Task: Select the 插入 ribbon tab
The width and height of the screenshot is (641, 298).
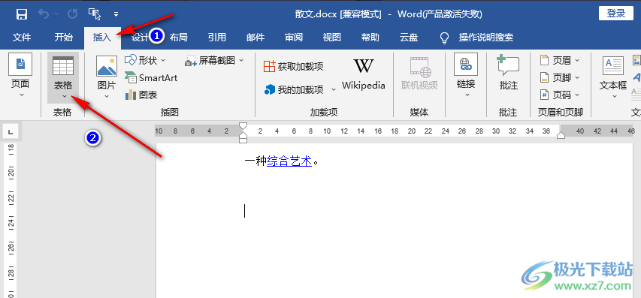Action: 102,38
